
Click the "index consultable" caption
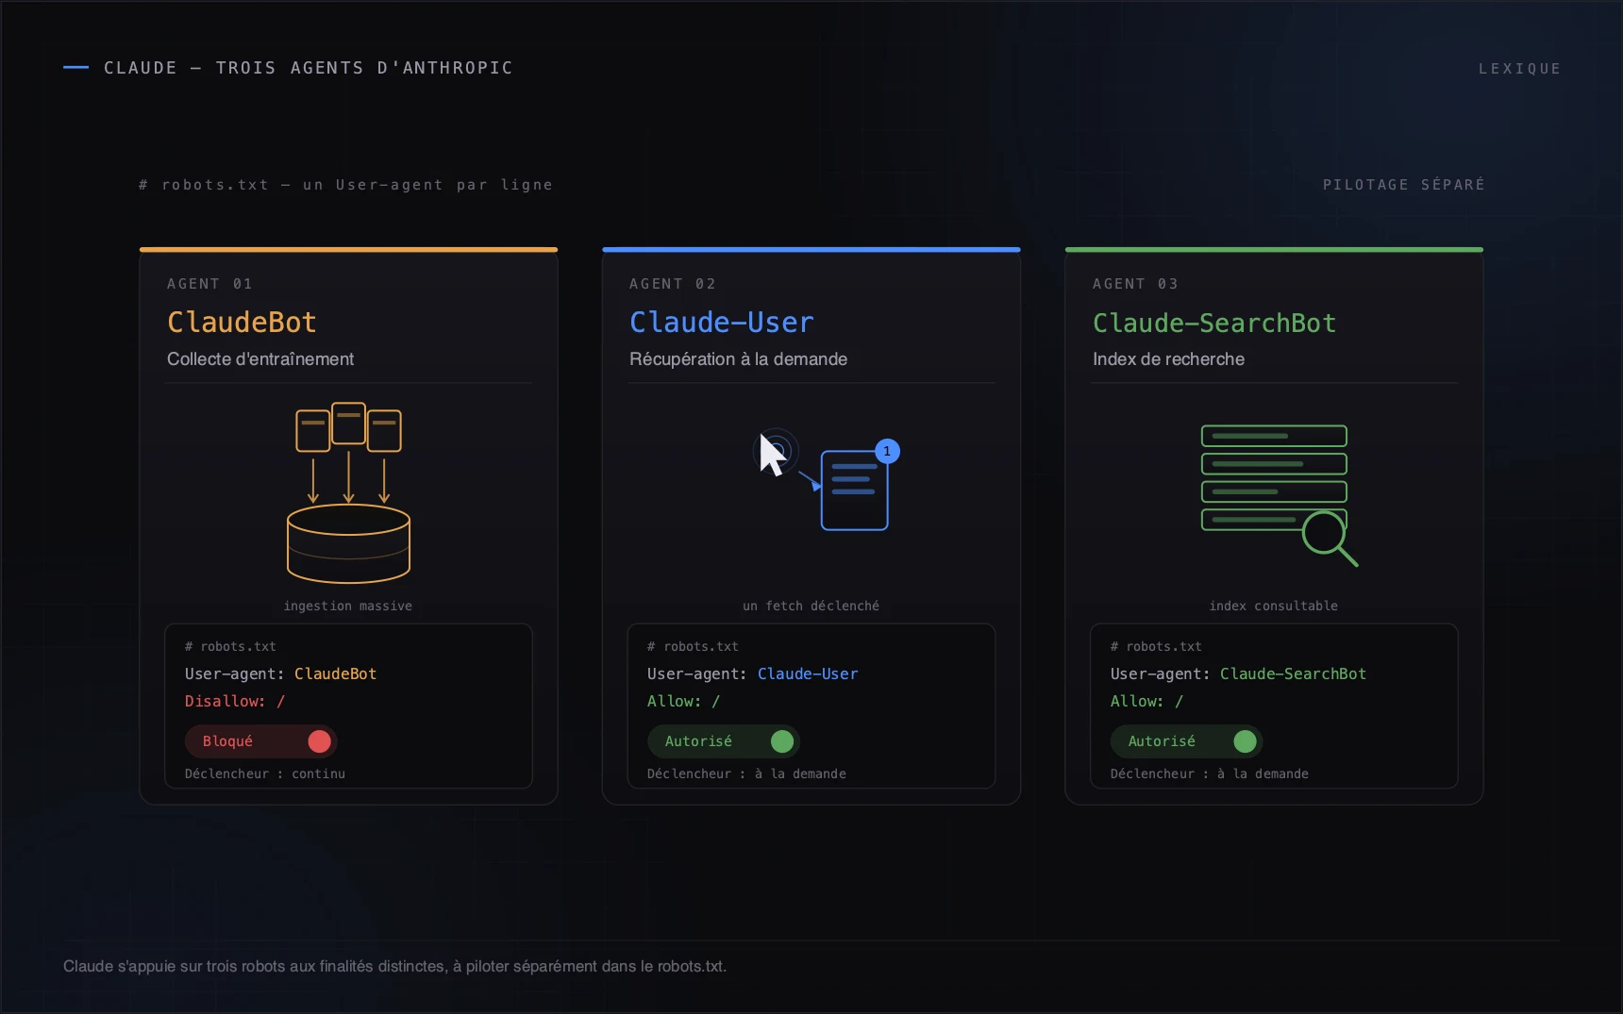click(x=1274, y=607)
